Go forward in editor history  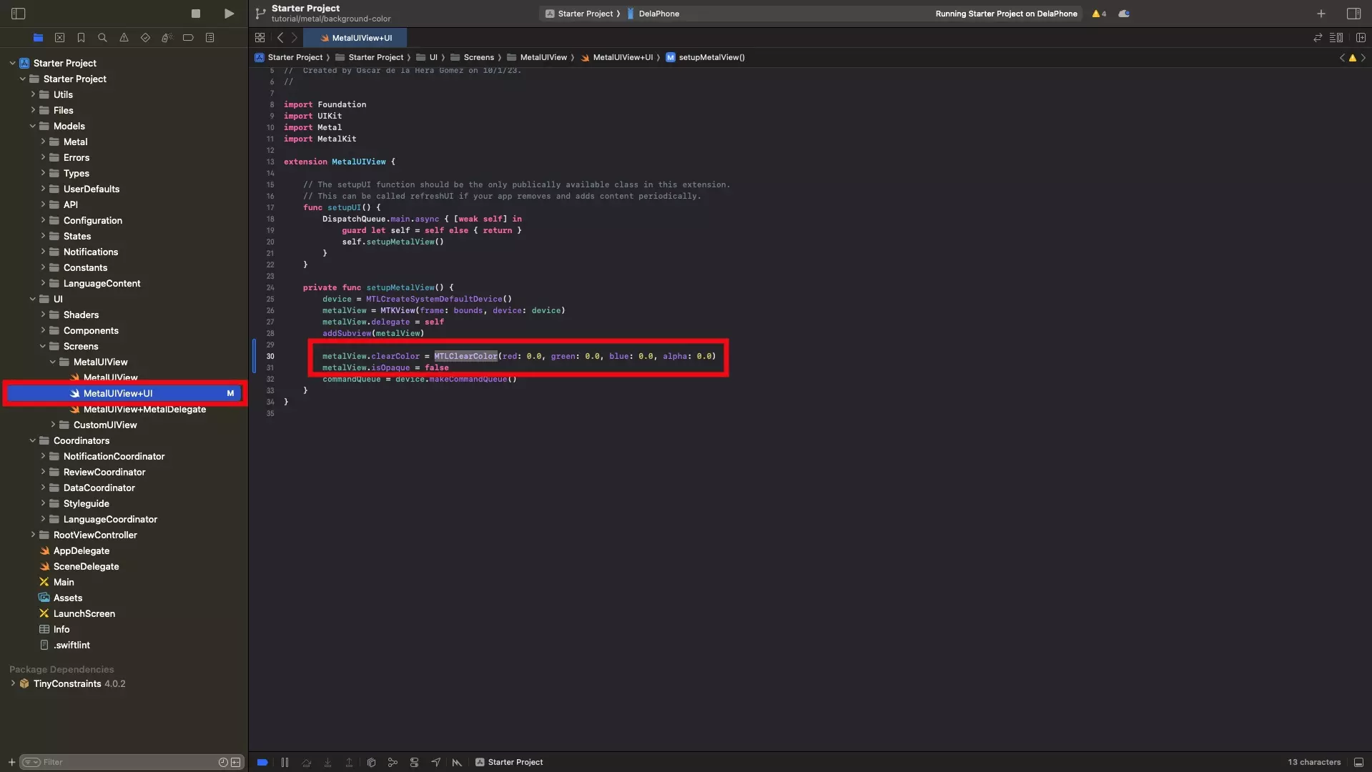click(x=294, y=37)
